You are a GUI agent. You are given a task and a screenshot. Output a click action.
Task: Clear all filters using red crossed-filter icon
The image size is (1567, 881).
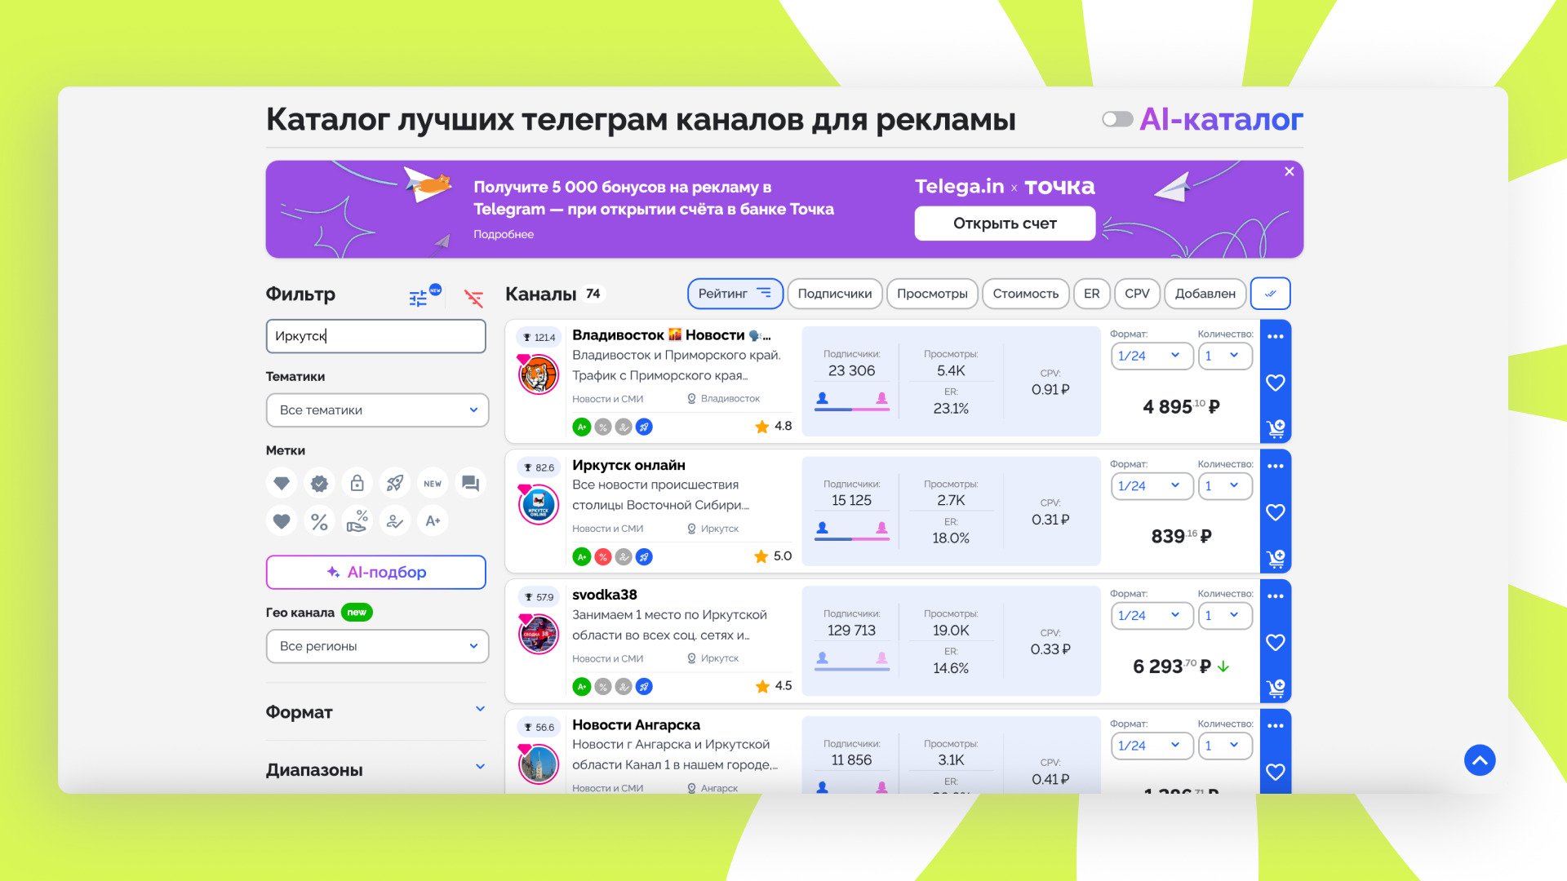click(x=473, y=299)
